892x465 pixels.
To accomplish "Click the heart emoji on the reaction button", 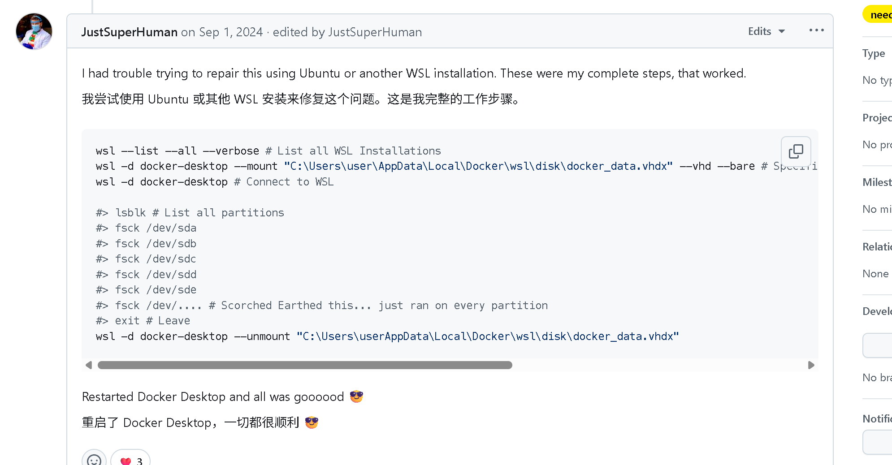I will tap(126, 460).
